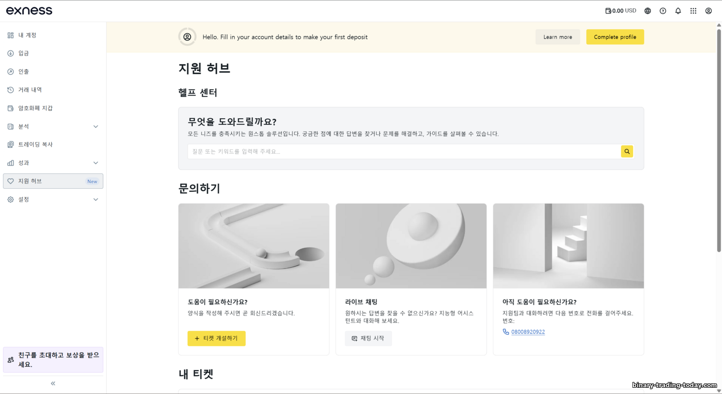Open the apps grid menu icon
This screenshot has height=394, width=722.
pyautogui.click(x=693, y=11)
